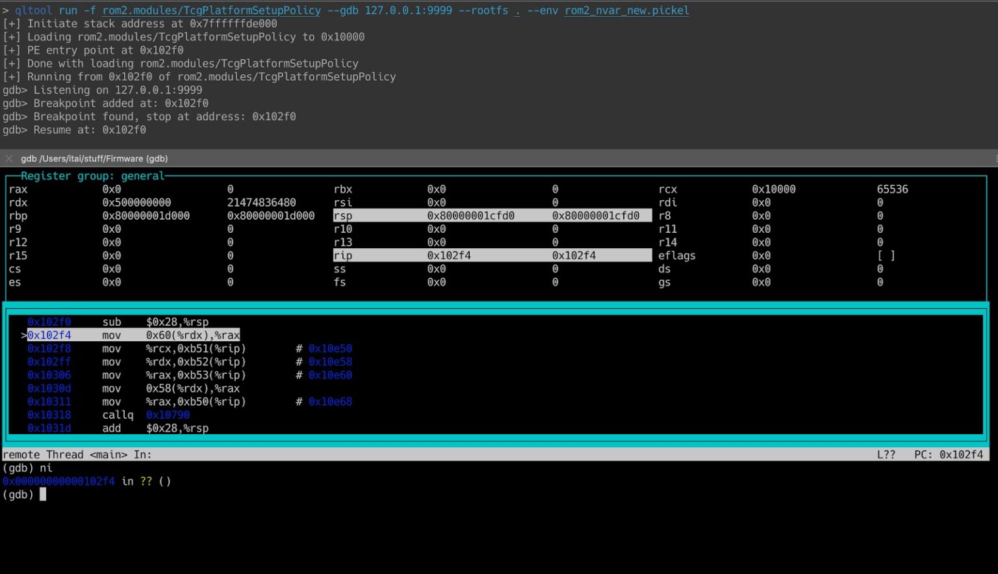Screen dimensions: 998x574
Task: Click the PC: 0x102f4 status indicator
Action: (948, 454)
